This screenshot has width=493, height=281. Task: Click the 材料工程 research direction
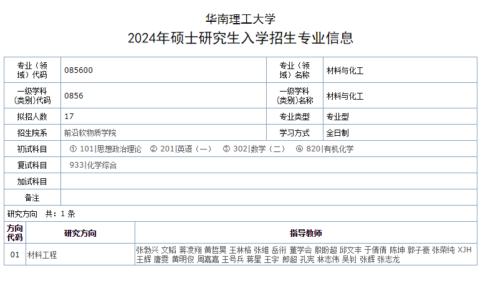42,255
